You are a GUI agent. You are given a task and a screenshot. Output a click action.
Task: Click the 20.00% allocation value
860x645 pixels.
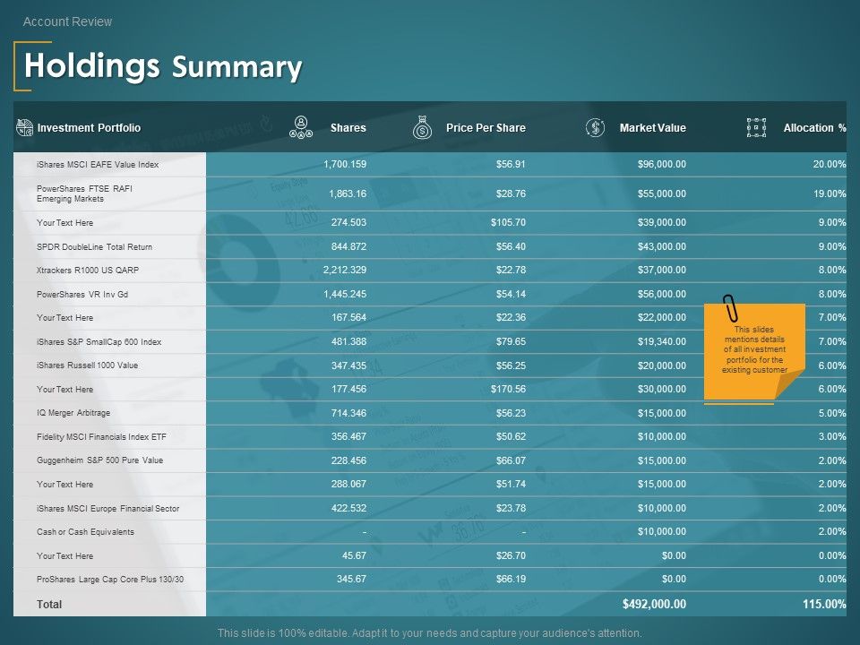(830, 164)
